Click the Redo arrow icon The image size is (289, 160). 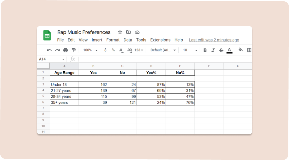coord(58,50)
